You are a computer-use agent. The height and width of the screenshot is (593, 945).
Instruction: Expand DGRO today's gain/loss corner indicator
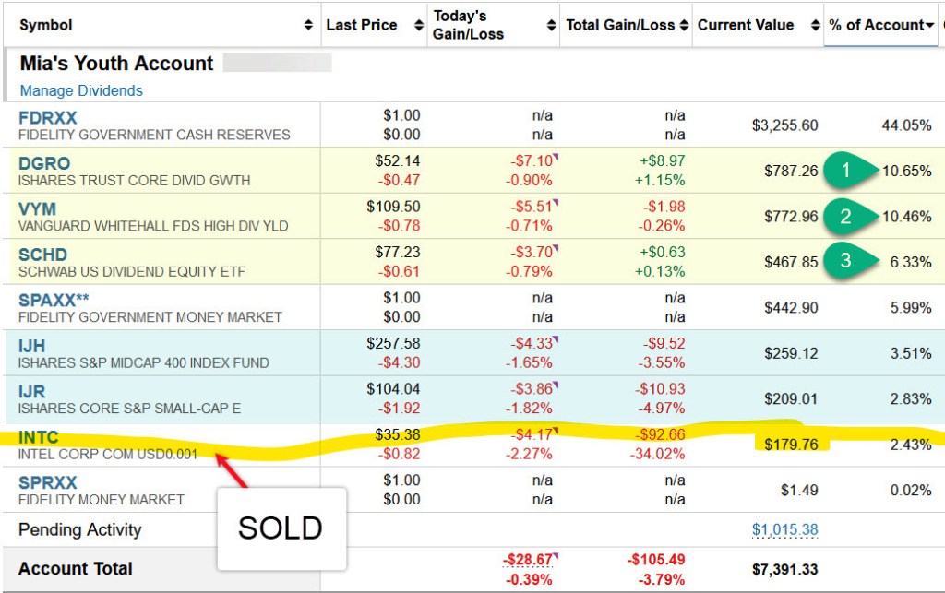coord(556,157)
